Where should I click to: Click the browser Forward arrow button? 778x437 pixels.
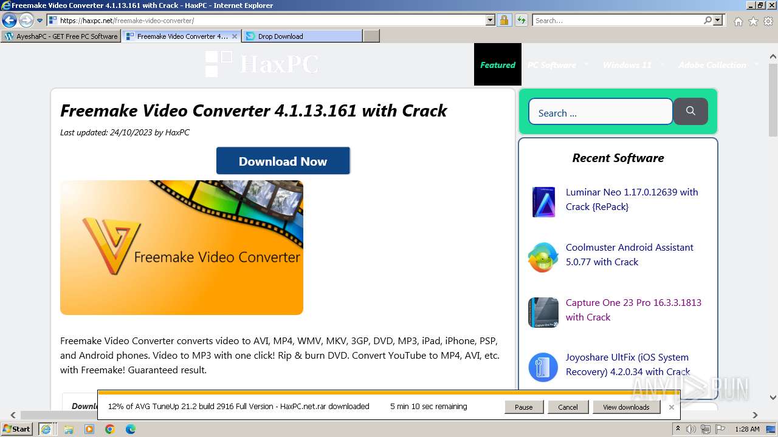[26, 21]
